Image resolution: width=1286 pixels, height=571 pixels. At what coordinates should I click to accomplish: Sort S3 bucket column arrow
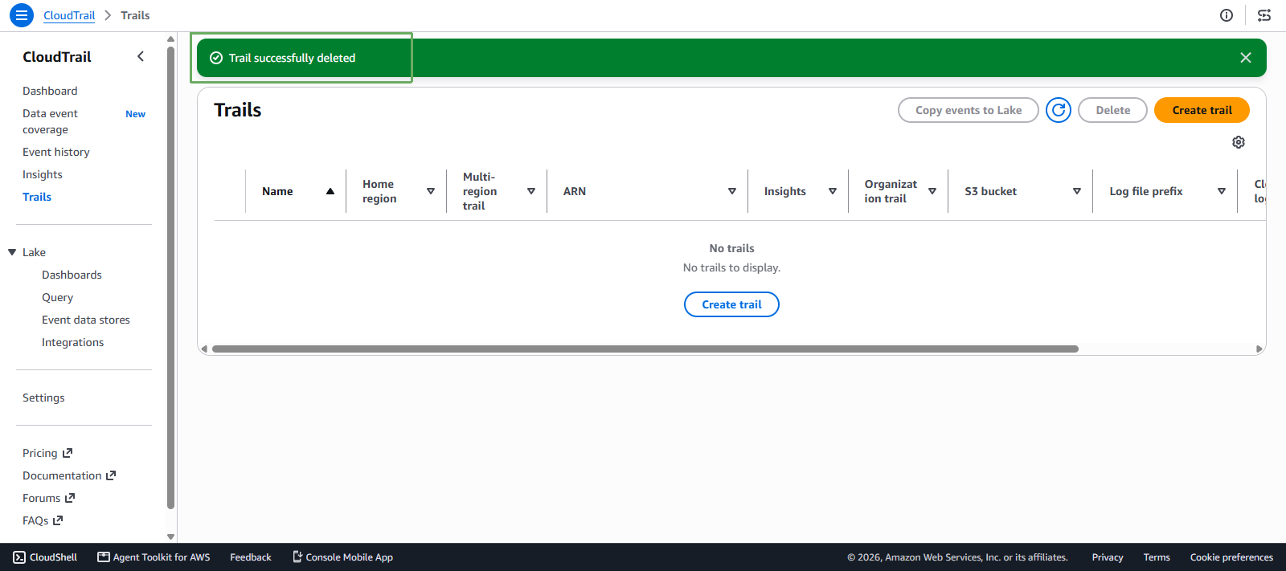click(x=1077, y=191)
